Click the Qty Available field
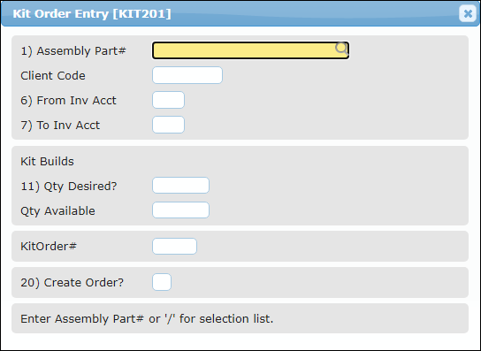This screenshot has height=351, width=481. coord(181,210)
